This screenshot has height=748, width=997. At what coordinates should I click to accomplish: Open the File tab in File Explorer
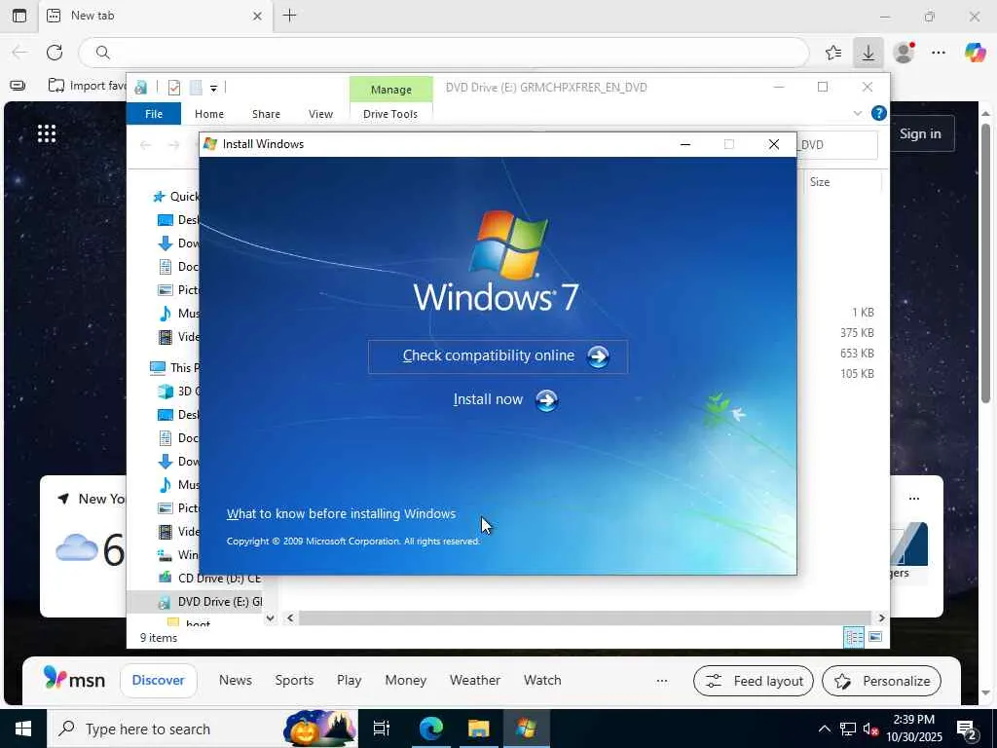point(154,114)
